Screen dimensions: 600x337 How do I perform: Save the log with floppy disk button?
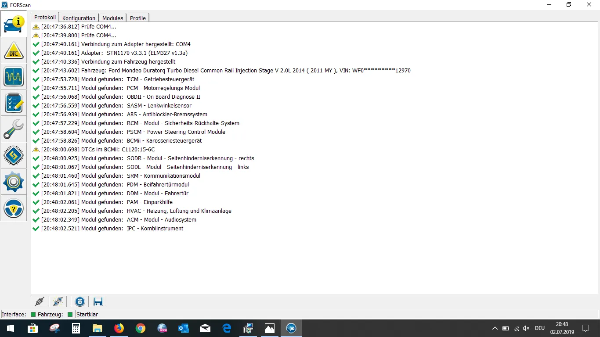pos(98,301)
